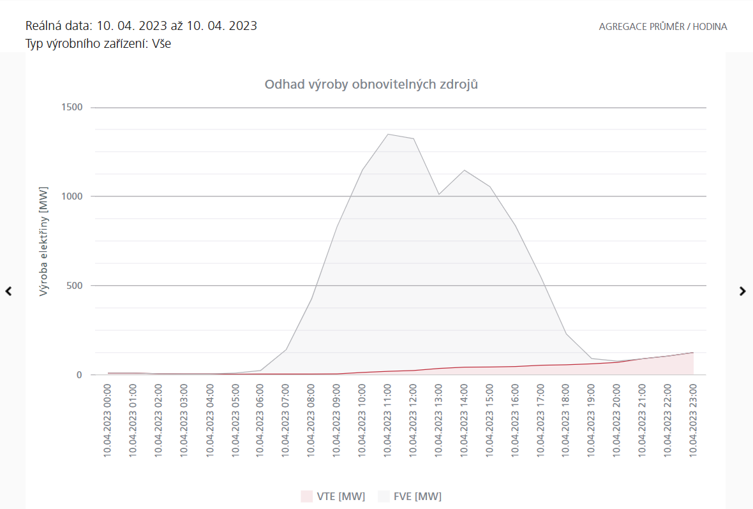Click the 10.04.2023 19:00 x-axis label
753x509 pixels.
tap(591, 420)
